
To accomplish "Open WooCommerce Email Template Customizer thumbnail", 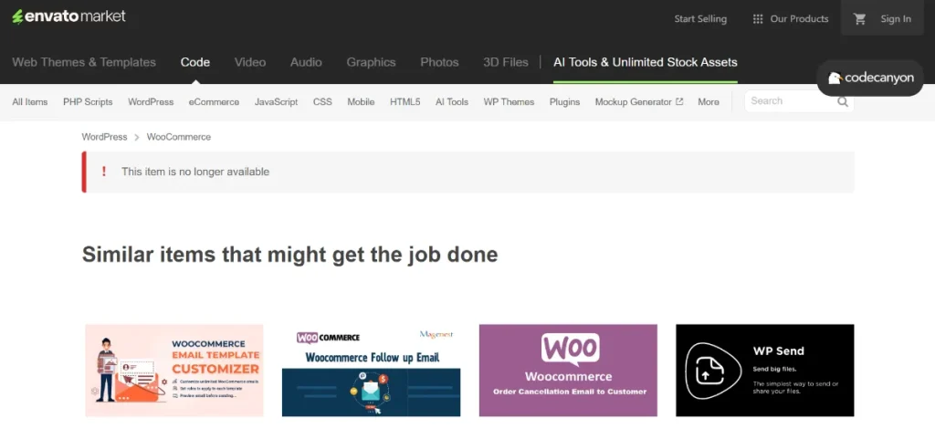I will click(x=174, y=370).
